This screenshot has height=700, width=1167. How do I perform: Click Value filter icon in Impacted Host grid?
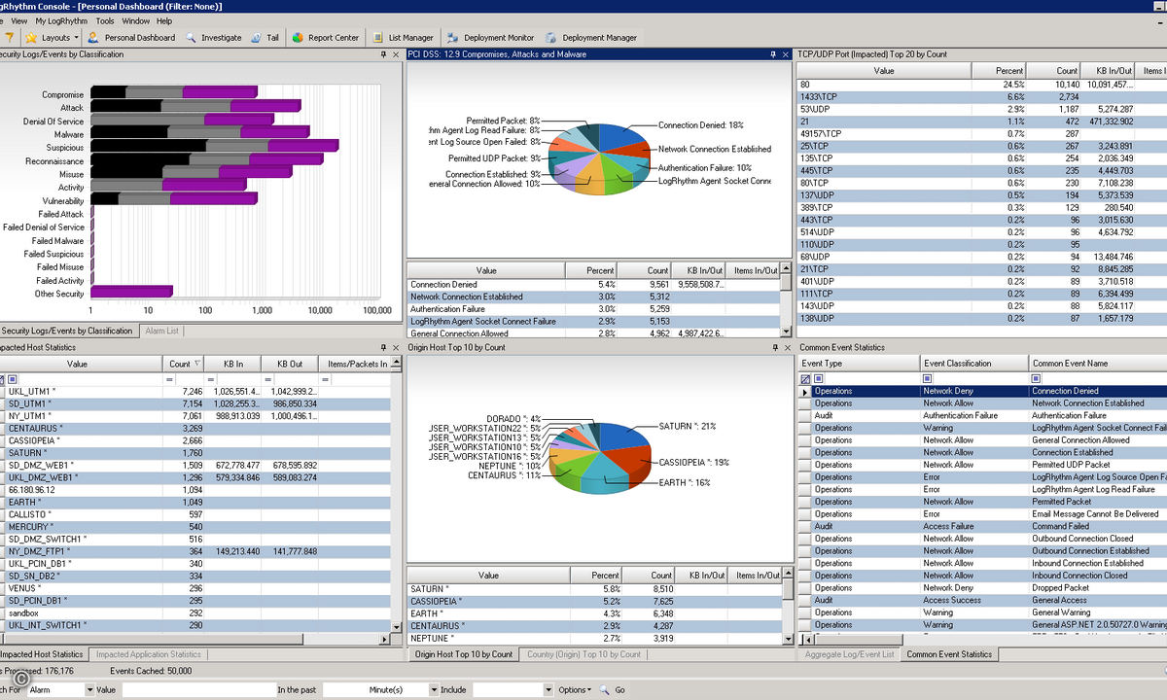coord(12,379)
